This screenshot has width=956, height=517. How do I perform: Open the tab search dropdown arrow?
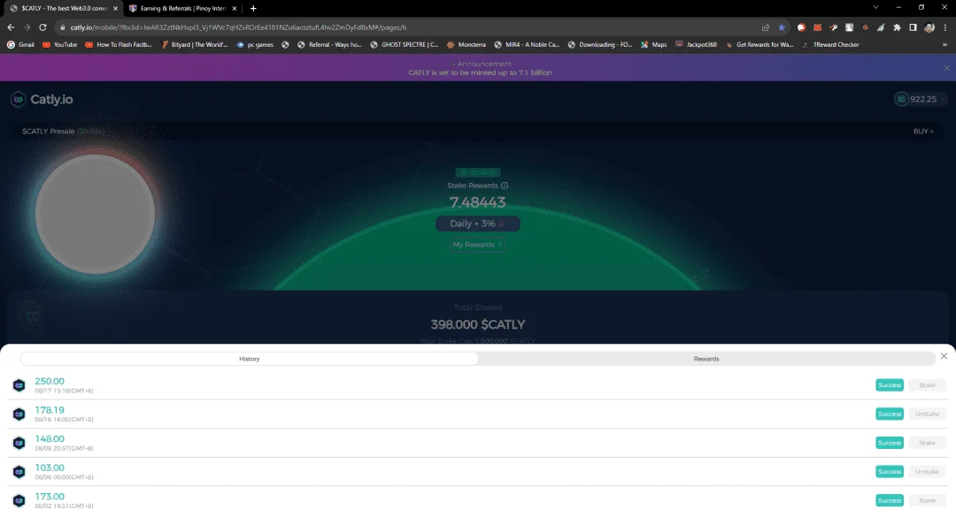(875, 8)
